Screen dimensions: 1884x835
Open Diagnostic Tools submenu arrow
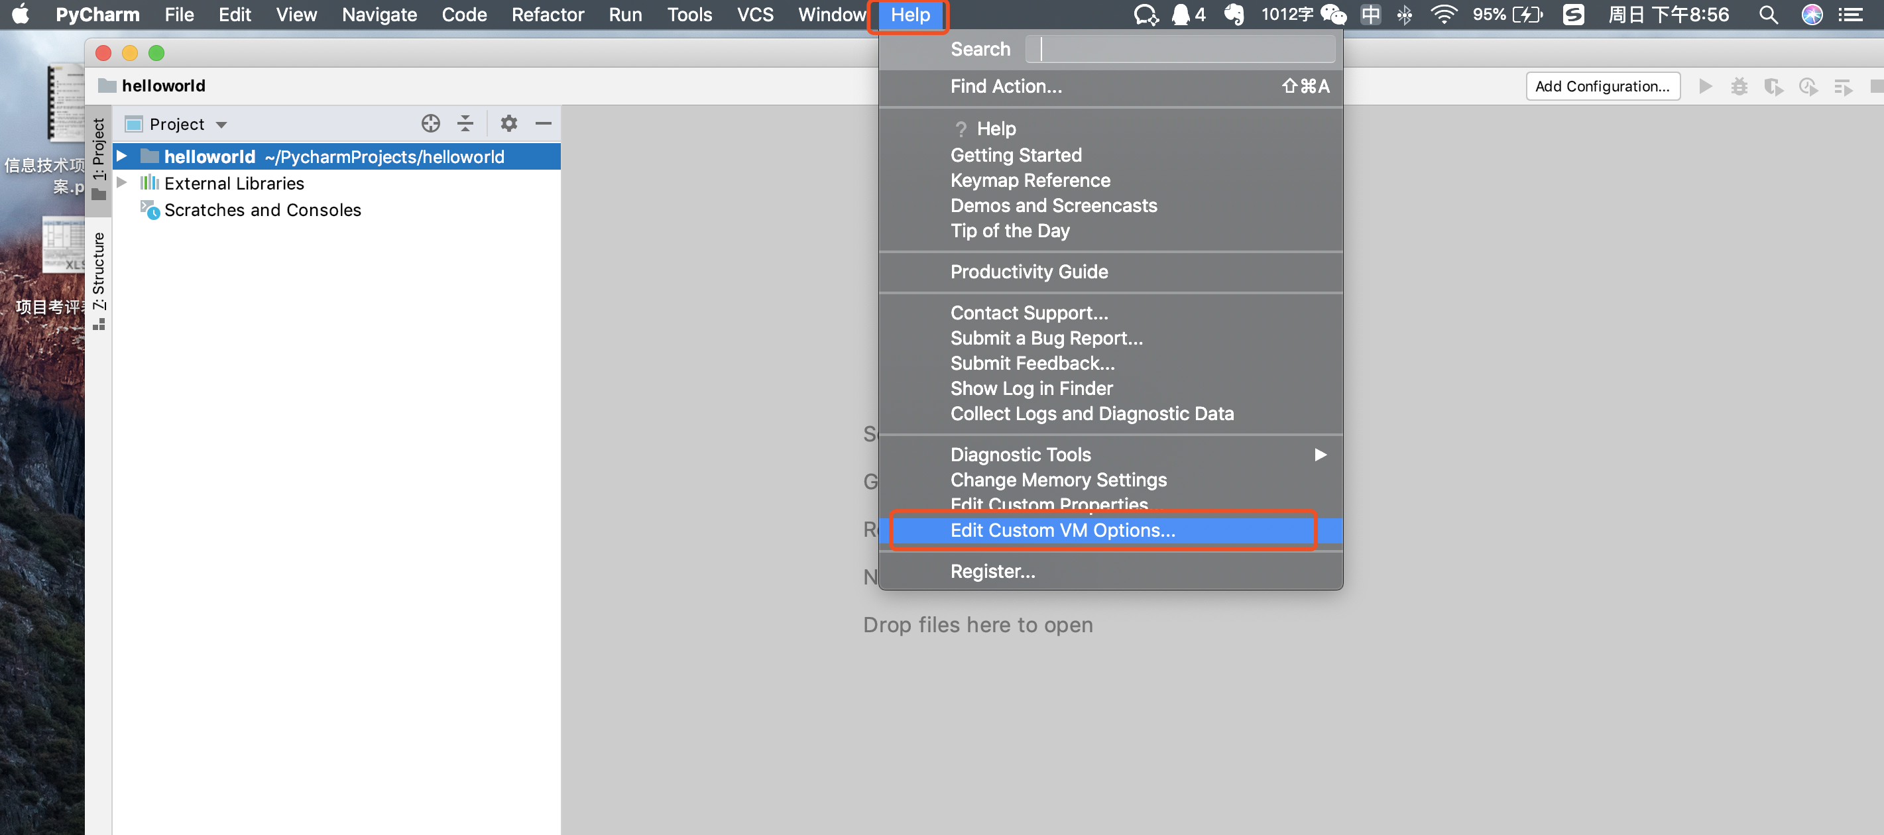pyautogui.click(x=1321, y=454)
